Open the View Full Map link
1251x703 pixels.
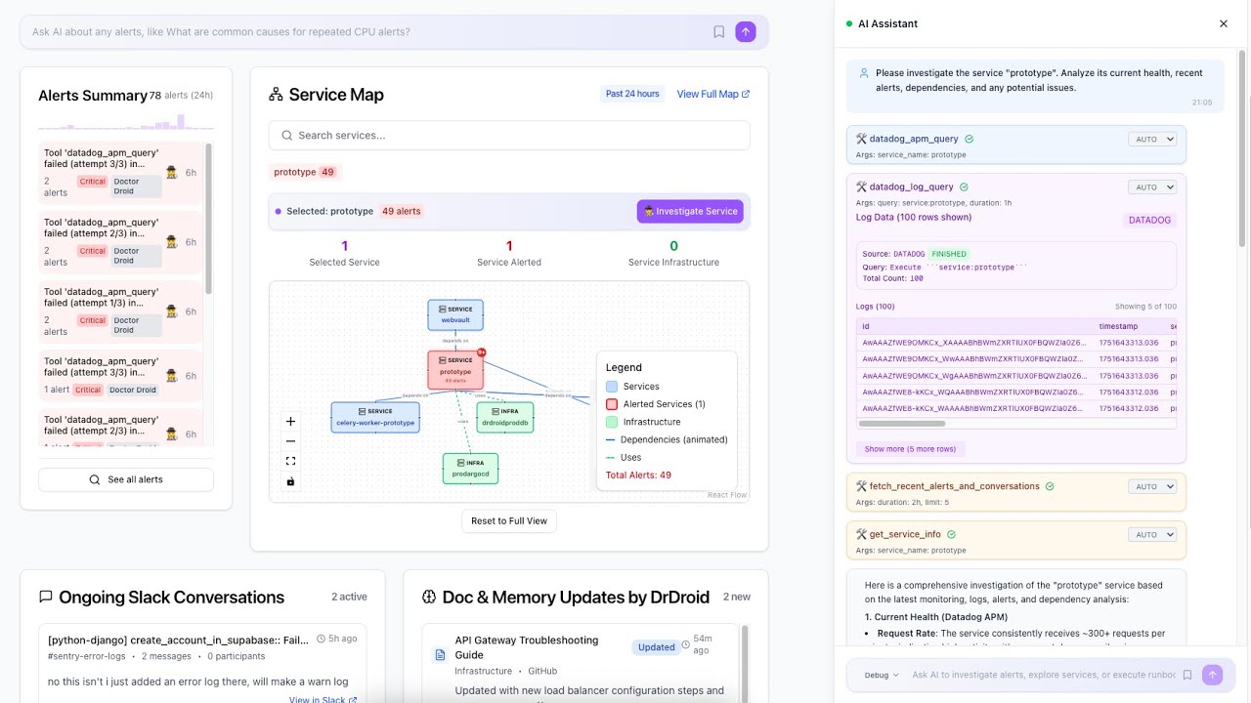coord(712,94)
